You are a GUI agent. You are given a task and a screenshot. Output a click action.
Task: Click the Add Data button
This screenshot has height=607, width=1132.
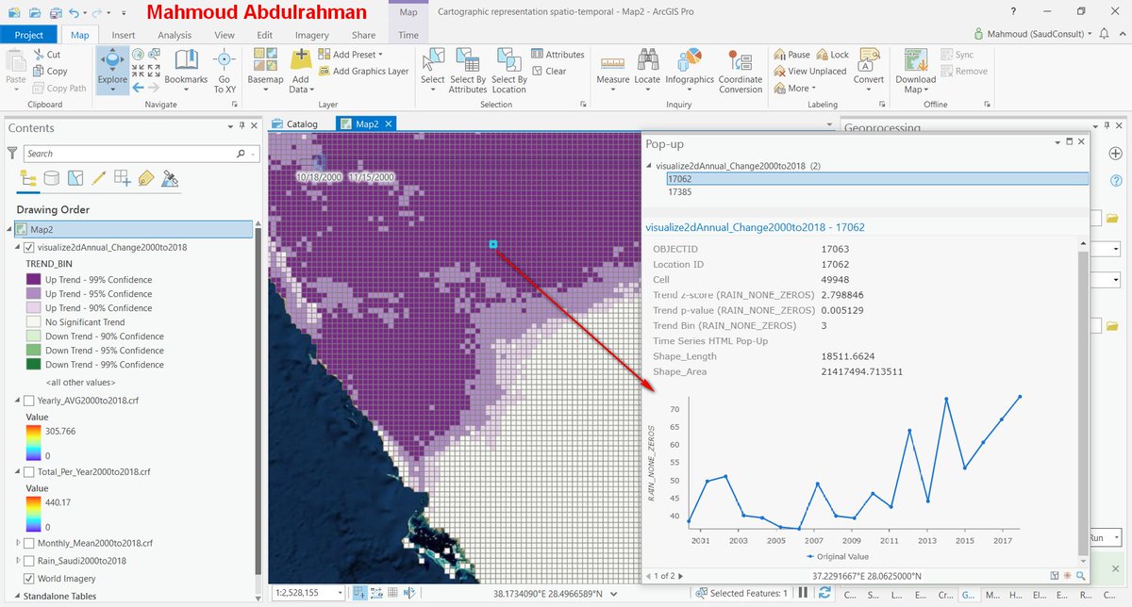tap(300, 71)
